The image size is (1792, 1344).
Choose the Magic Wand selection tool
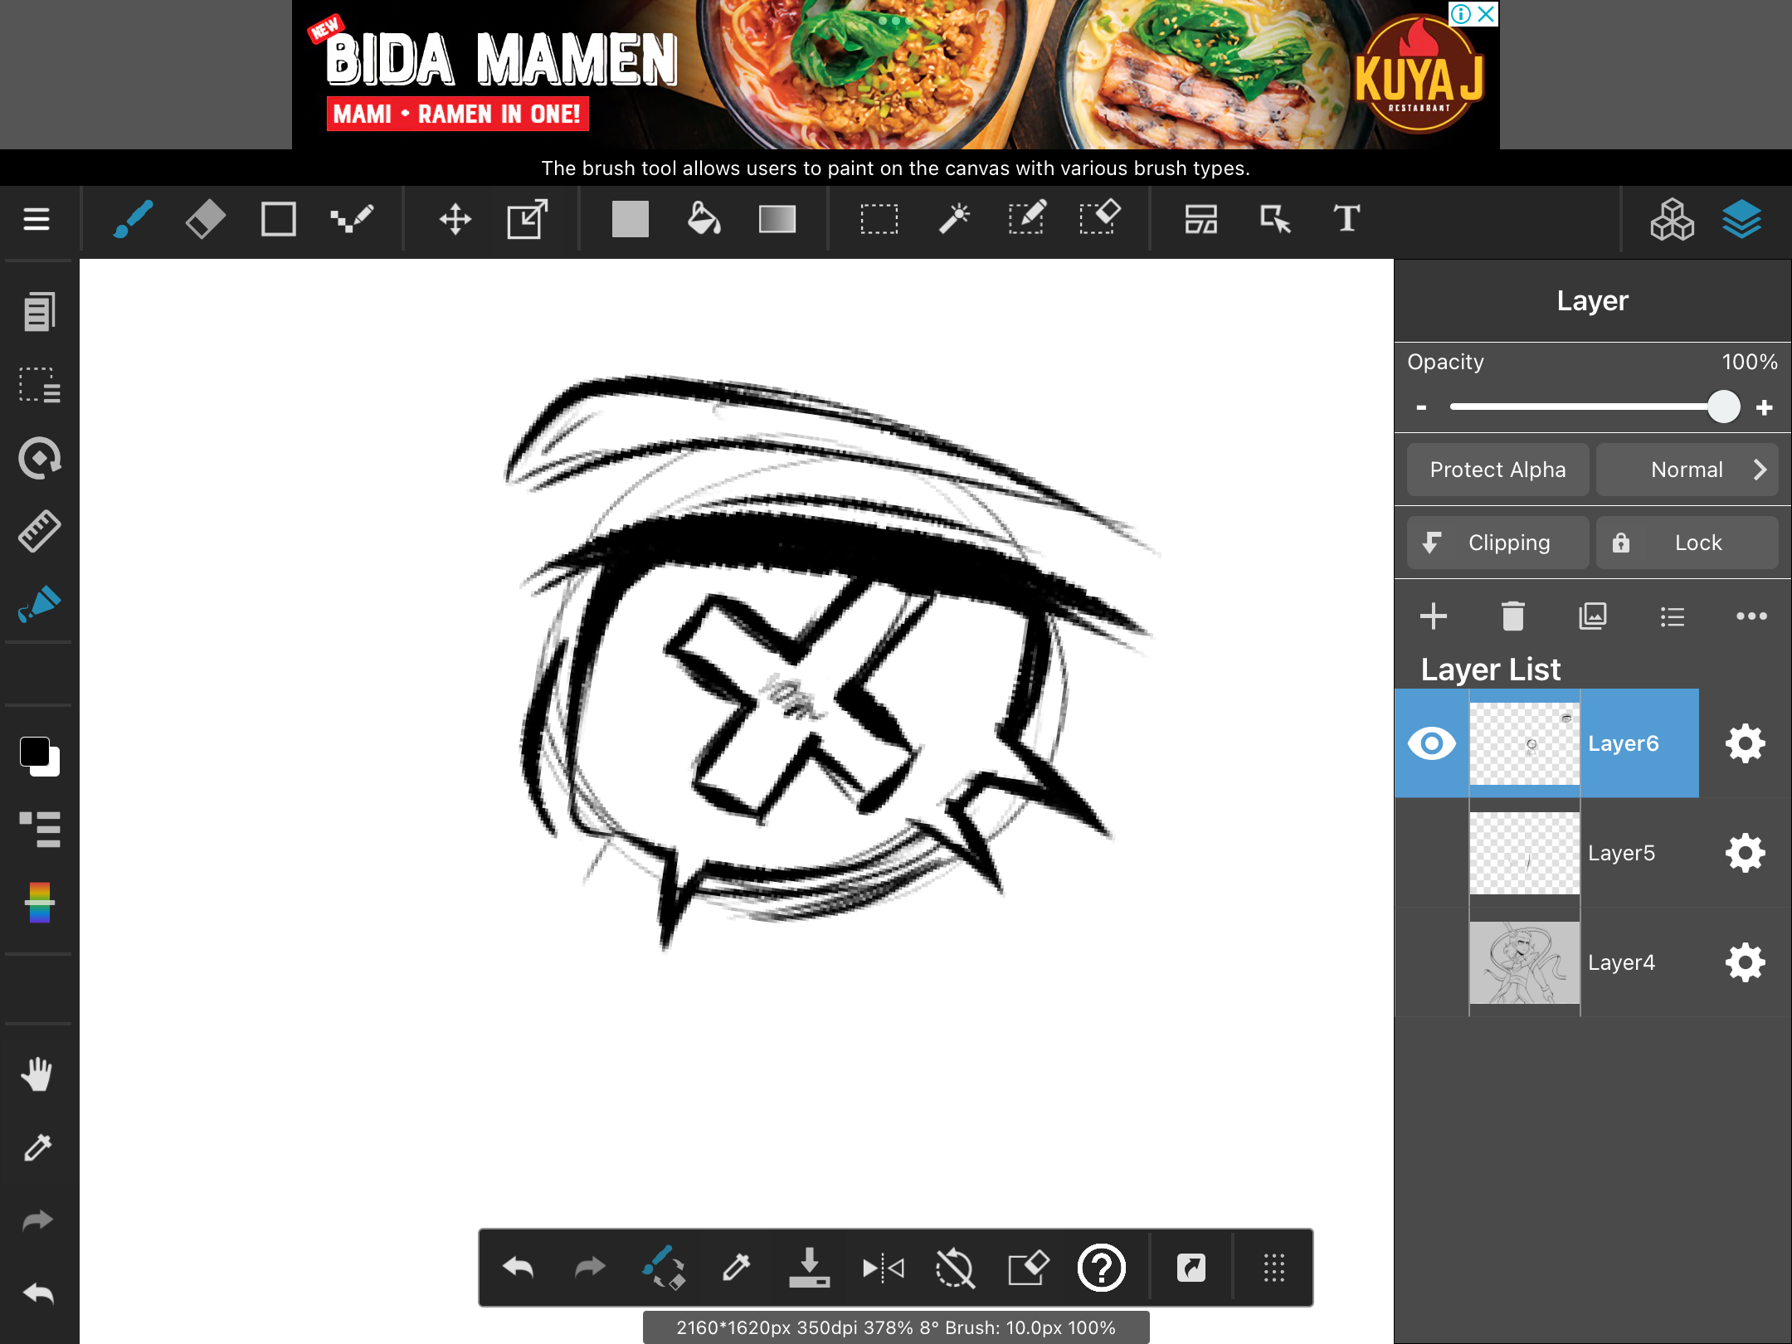954,220
